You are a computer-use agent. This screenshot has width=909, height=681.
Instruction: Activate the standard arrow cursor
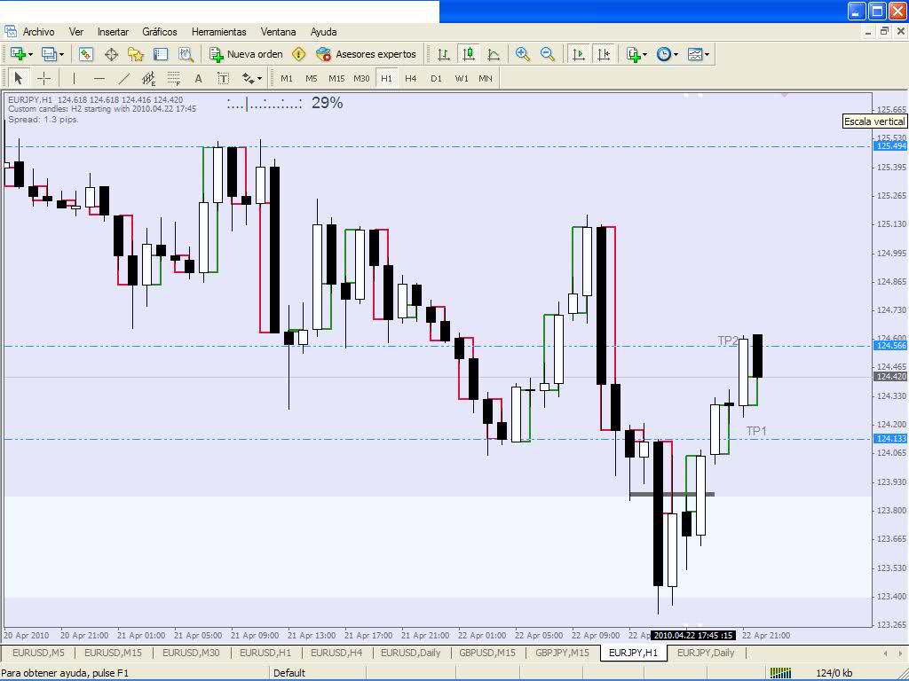tap(18, 78)
